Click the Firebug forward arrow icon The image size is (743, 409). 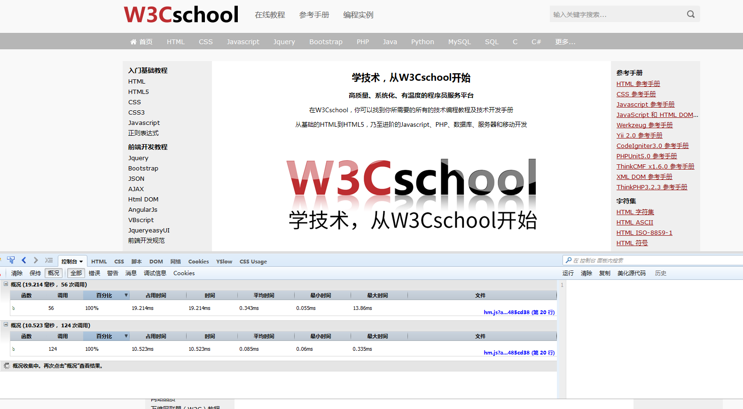pos(36,260)
